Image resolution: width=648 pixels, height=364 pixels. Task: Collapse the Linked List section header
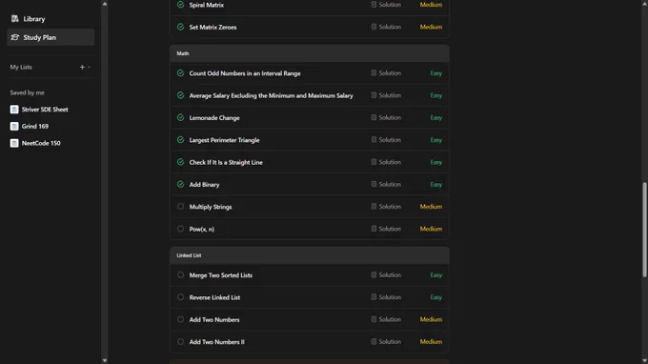tap(309, 255)
